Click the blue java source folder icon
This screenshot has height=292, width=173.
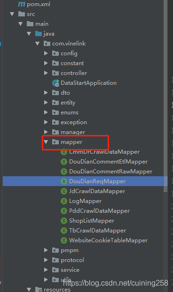pyautogui.click(x=39, y=34)
